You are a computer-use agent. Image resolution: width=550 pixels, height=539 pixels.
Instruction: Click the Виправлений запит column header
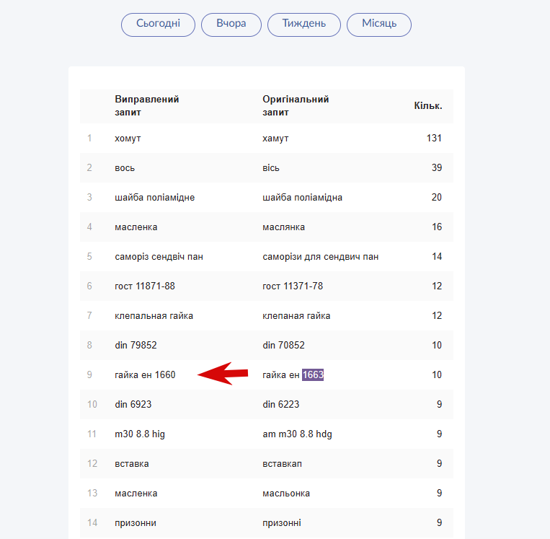tap(146, 106)
